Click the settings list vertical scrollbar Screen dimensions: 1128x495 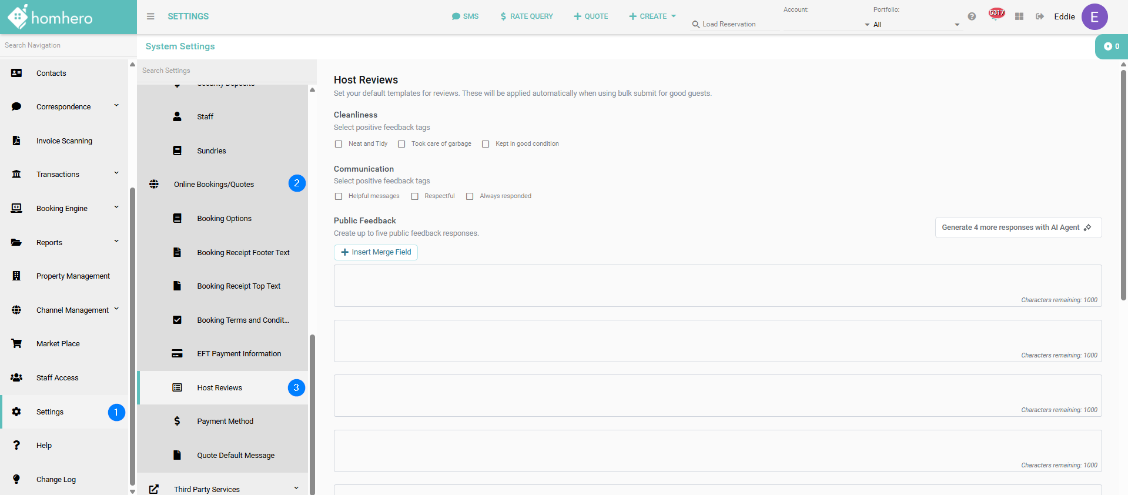(312, 412)
